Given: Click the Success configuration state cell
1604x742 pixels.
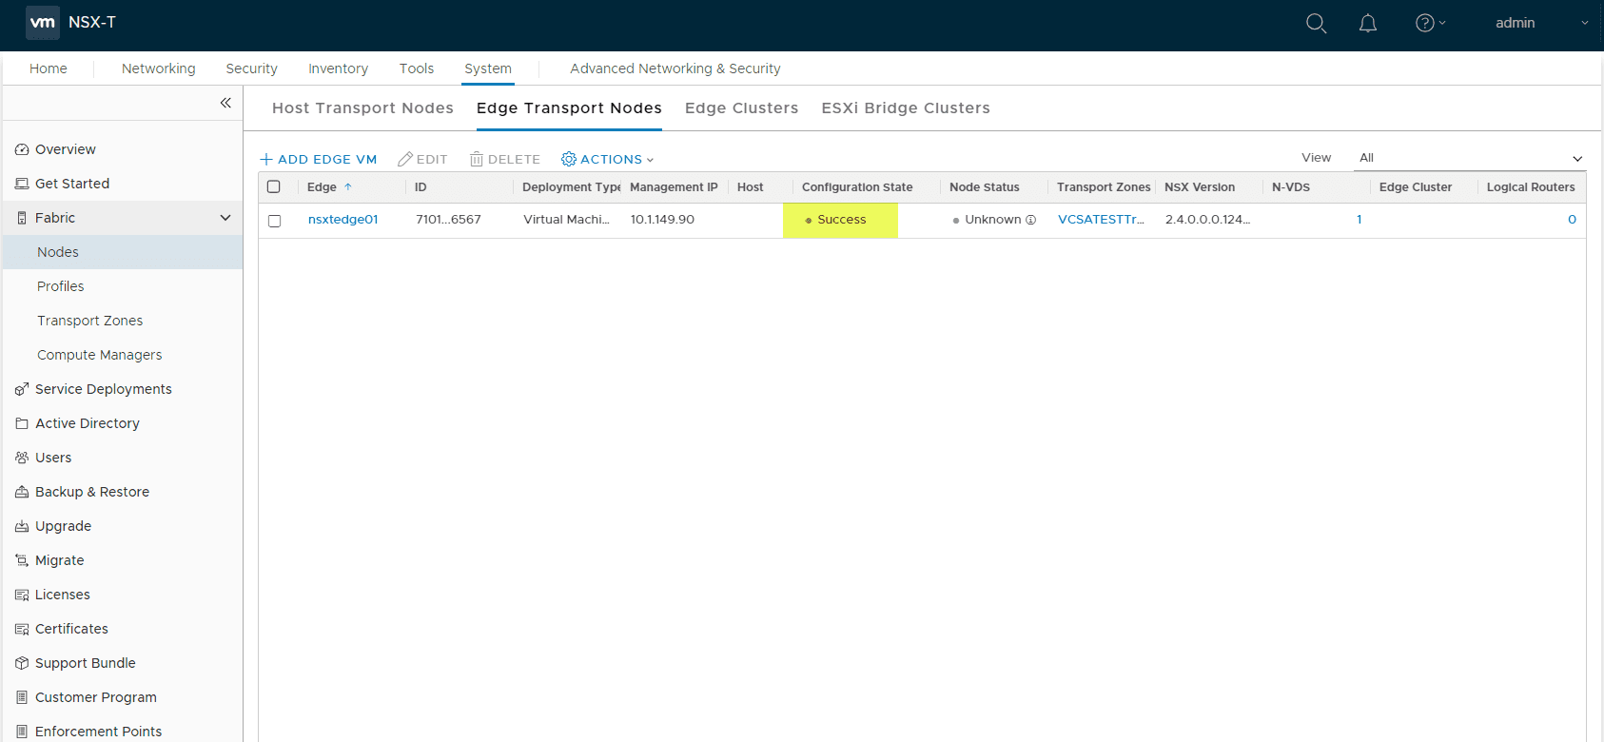Looking at the screenshot, I should pyautogui.click(x=840, y=220).
